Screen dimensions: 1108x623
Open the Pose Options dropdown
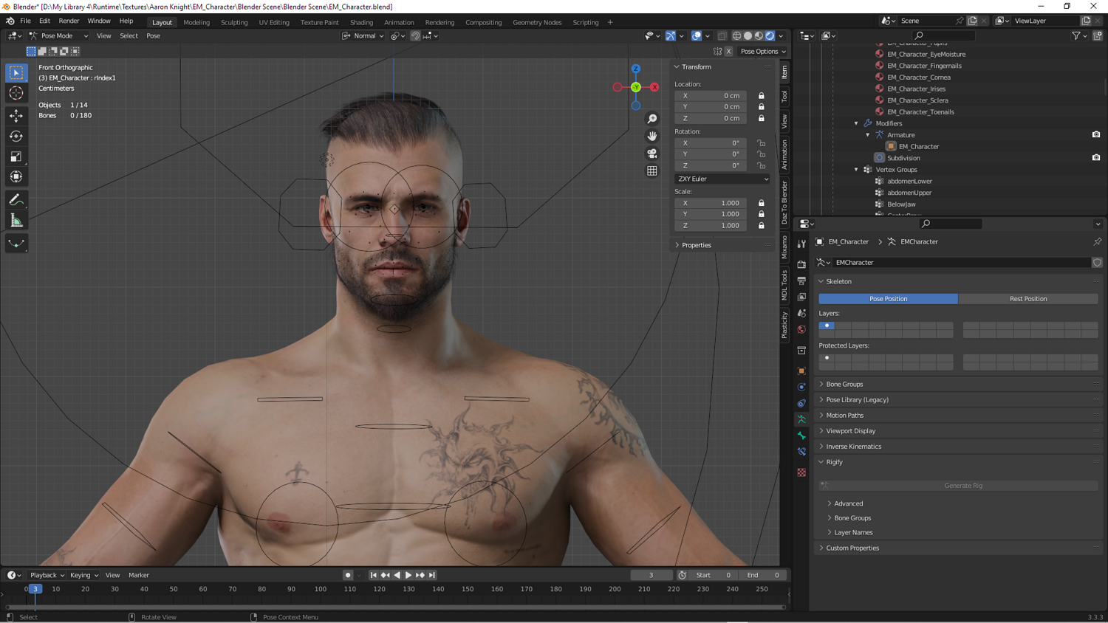click(763, 52)
